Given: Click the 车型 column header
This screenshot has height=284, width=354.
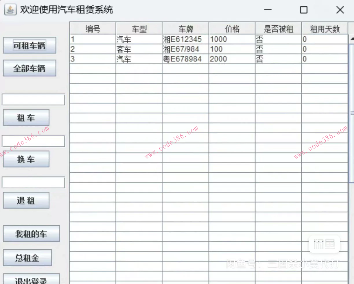Looking at the screenshot, I should [139, 29].
